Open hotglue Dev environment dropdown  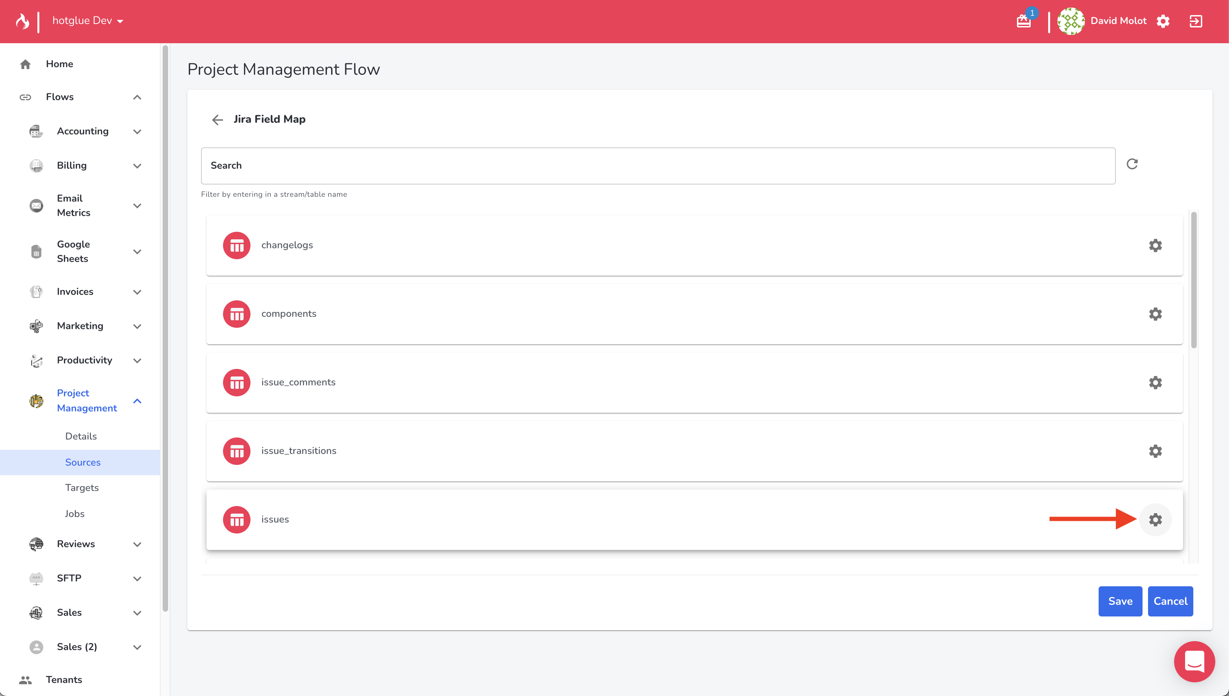point(88,21)
